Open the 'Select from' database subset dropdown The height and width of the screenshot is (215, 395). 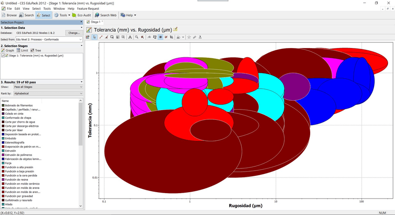[x=49, y=40]
